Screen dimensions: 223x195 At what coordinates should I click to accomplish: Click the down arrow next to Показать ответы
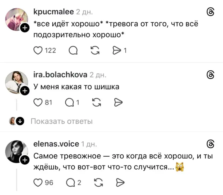coord(20,121)
